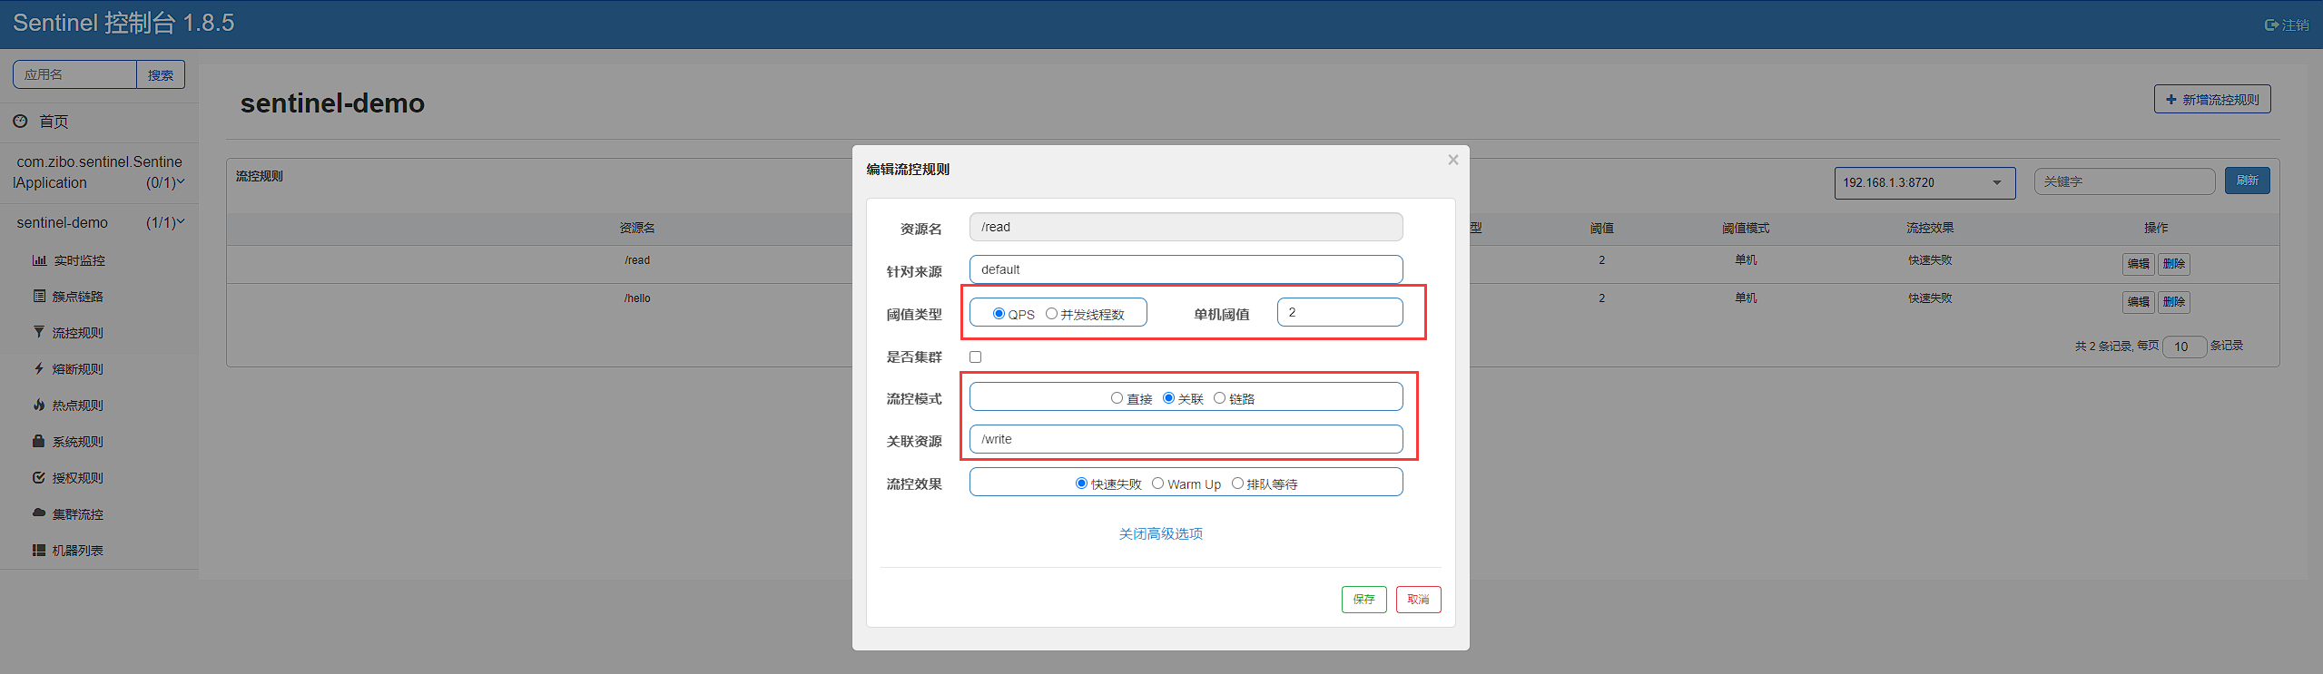Click the lock icon for 系统规则

click(39, 441)
